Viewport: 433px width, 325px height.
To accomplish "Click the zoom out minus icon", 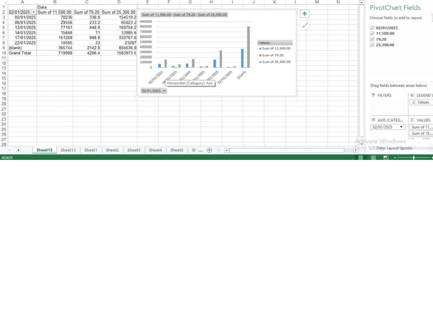I will click(x=395, y=158).
